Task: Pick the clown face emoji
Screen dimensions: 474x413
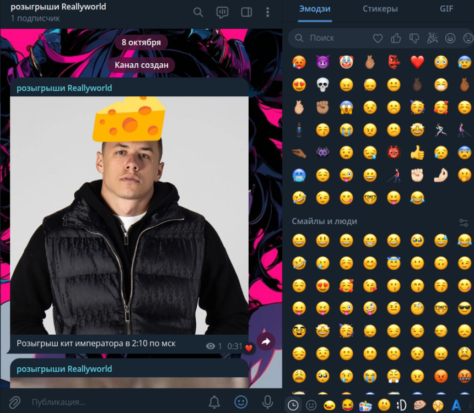Action: pos(346,62)
